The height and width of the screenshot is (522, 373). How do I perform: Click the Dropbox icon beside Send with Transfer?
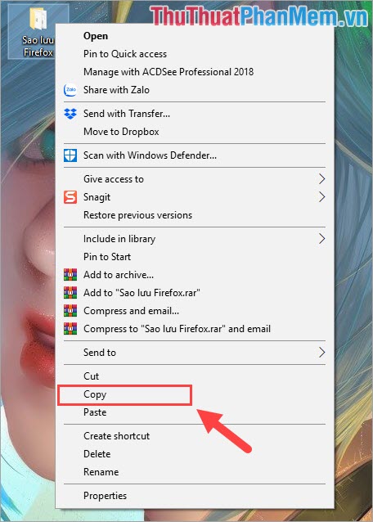(70, 114)
